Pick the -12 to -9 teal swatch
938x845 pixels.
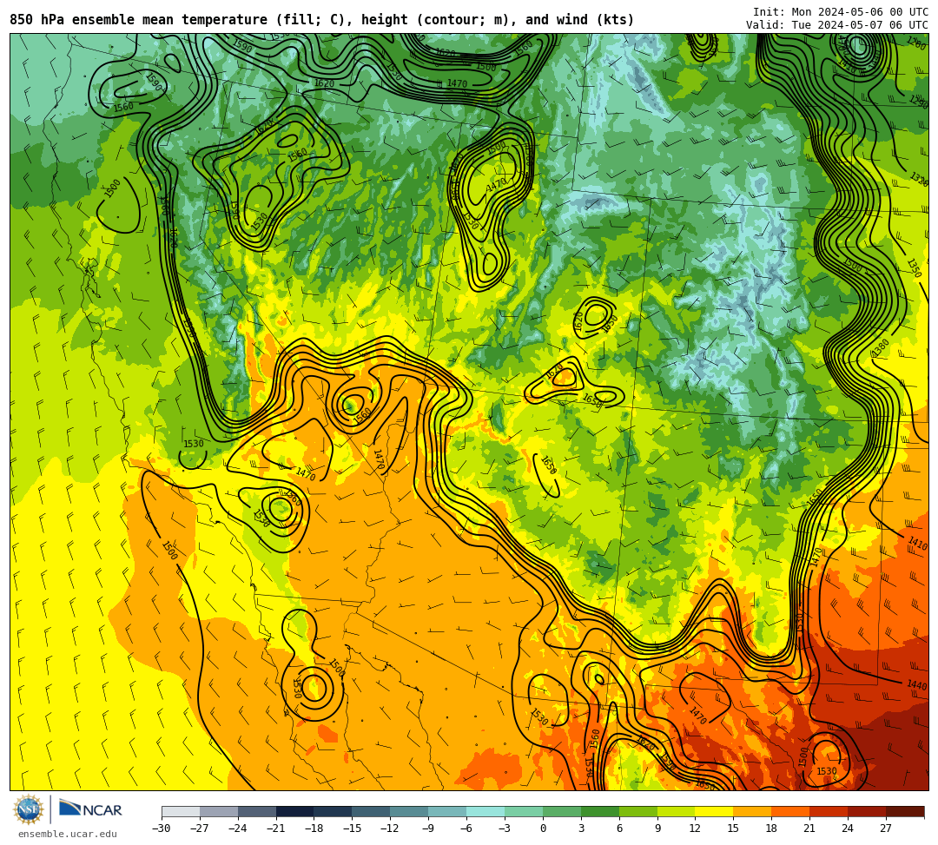pyautogui.click(x=409, y=811)
